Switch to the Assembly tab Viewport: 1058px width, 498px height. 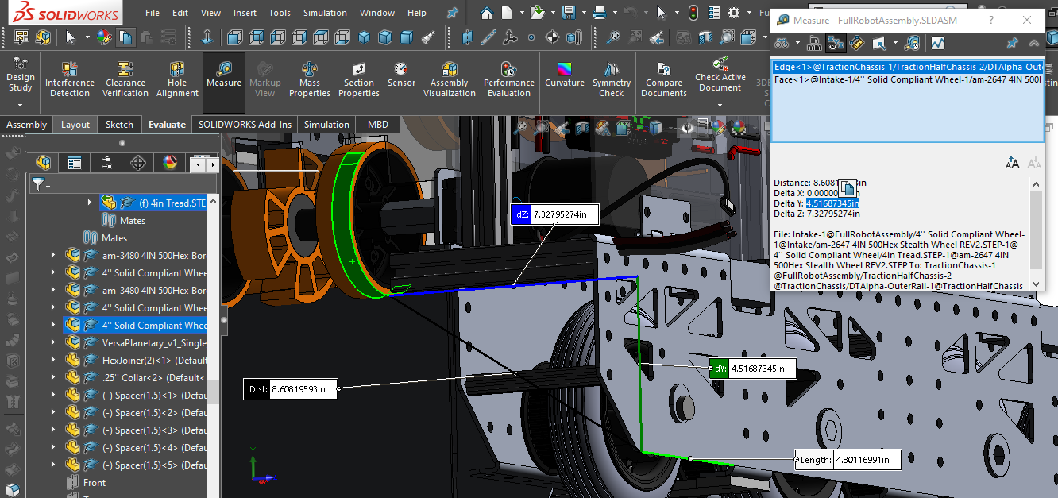(27, 124)
